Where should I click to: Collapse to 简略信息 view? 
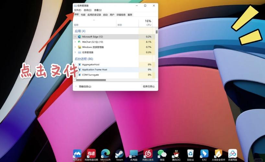(x=83, y=87)
